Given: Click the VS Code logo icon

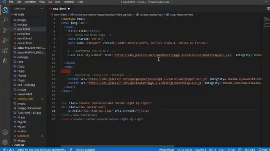Looking at the screenshot, I should 4,2.
